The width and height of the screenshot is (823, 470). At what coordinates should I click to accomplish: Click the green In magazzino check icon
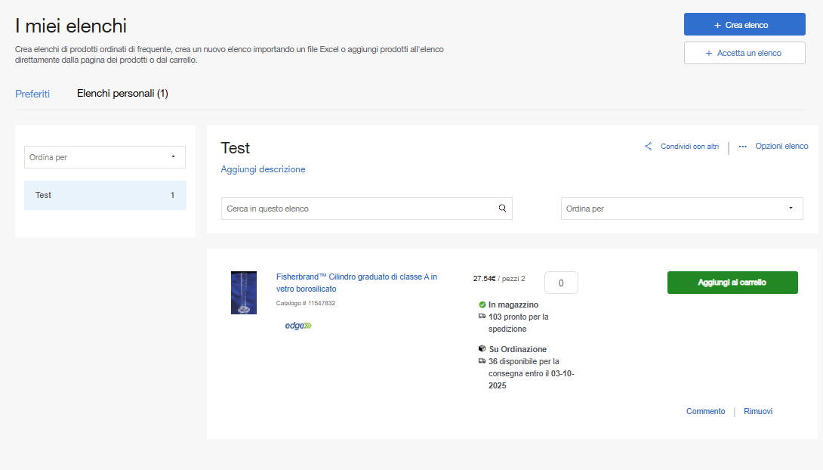tap(482, 305)
